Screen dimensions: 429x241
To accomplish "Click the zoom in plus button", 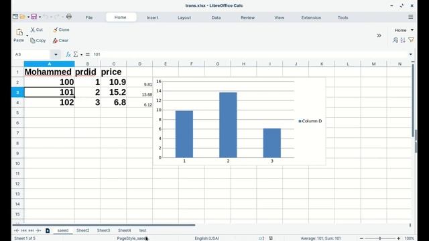I will pyautogui.click(x=399, y=238).
